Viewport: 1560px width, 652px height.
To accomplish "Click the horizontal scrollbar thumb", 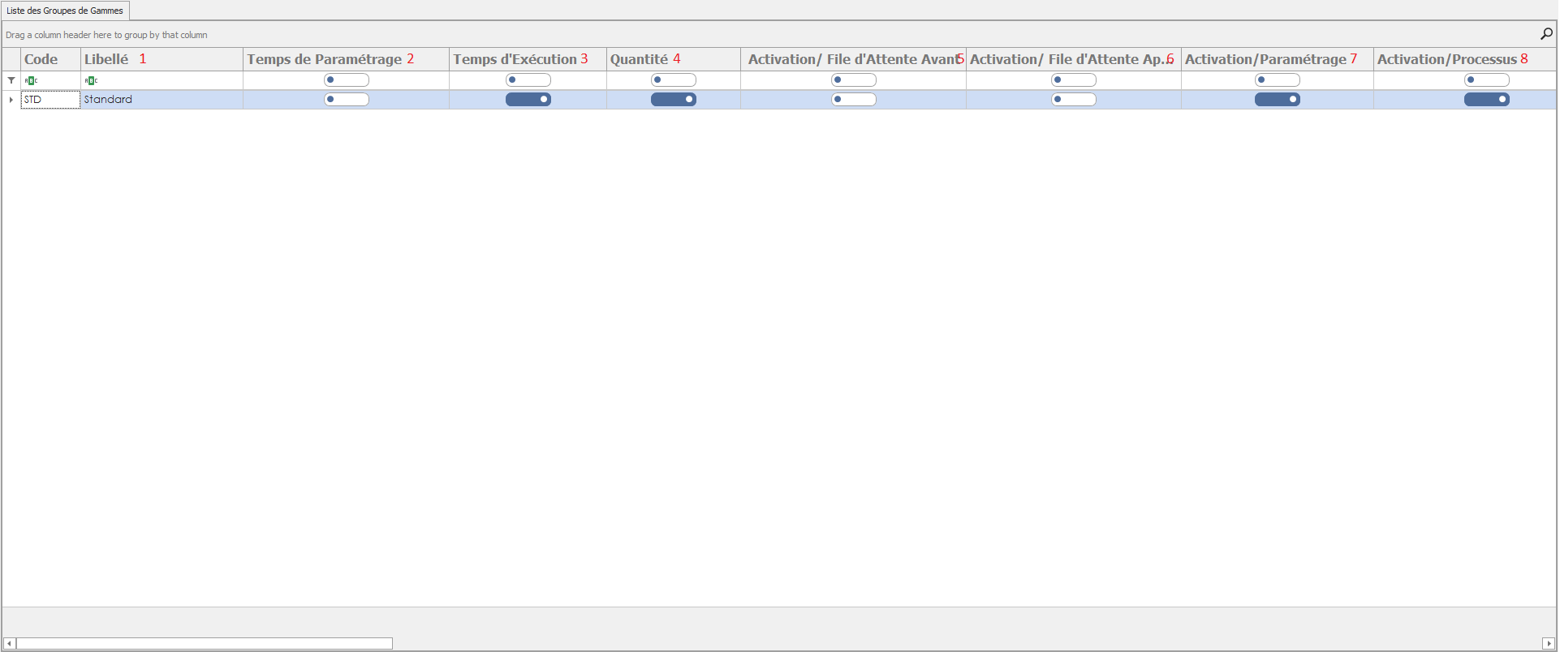I will [x=204, y=644].
